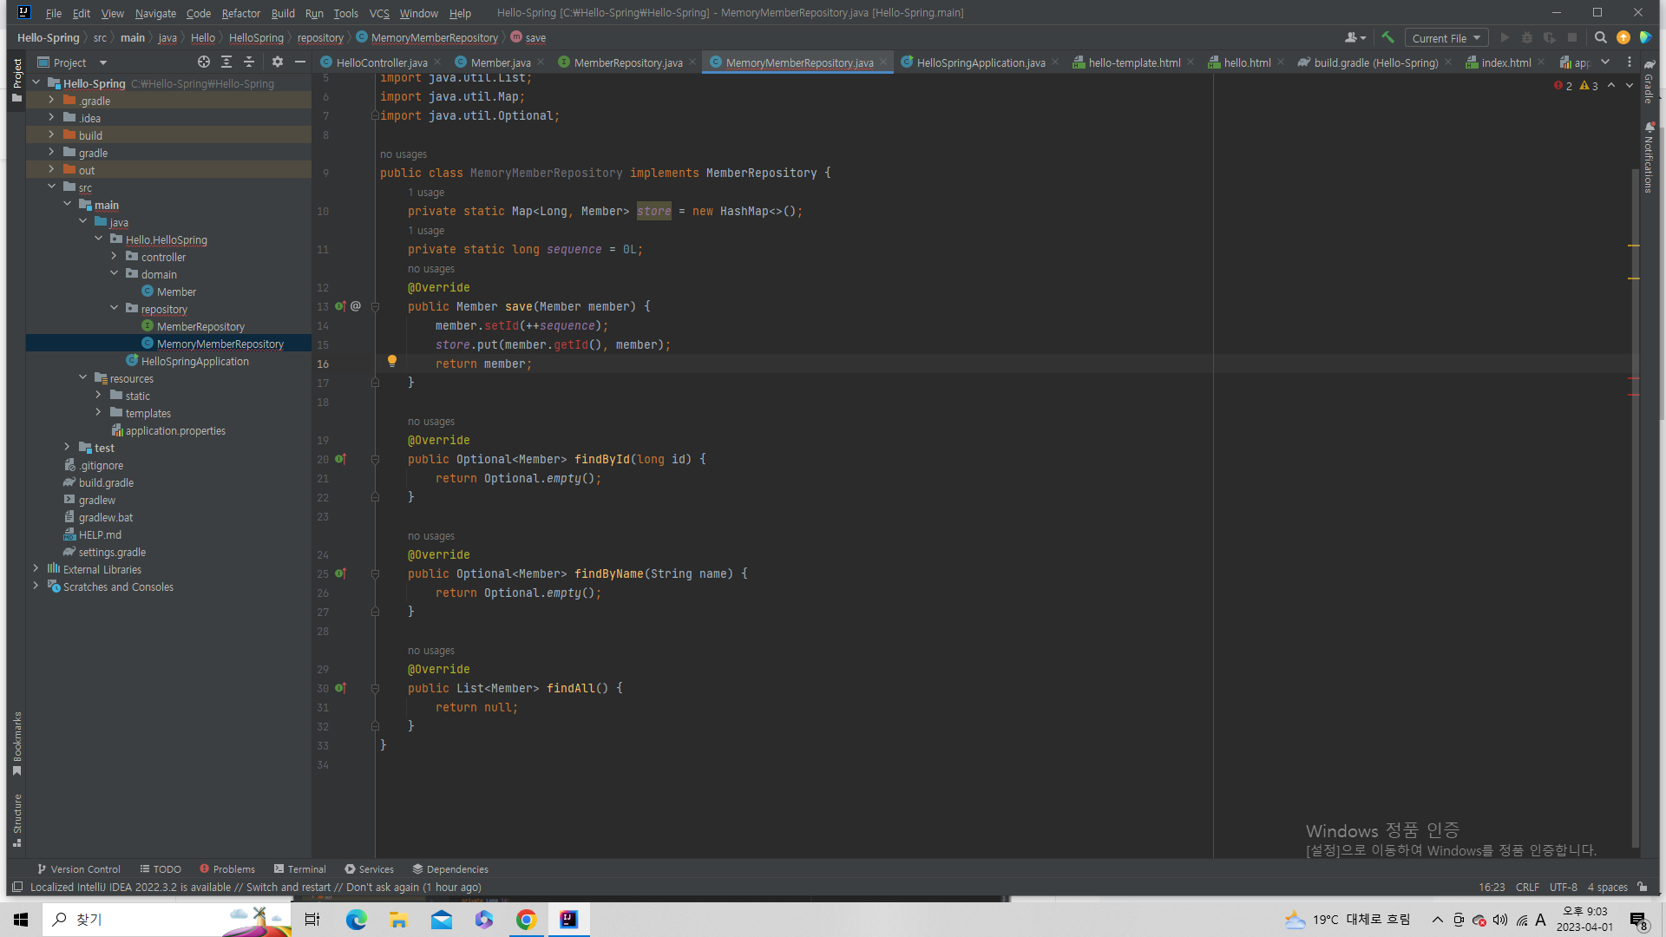Expand the controller package folder
The height and width of the screenshot is (937, 1666).
click(115, 257)
